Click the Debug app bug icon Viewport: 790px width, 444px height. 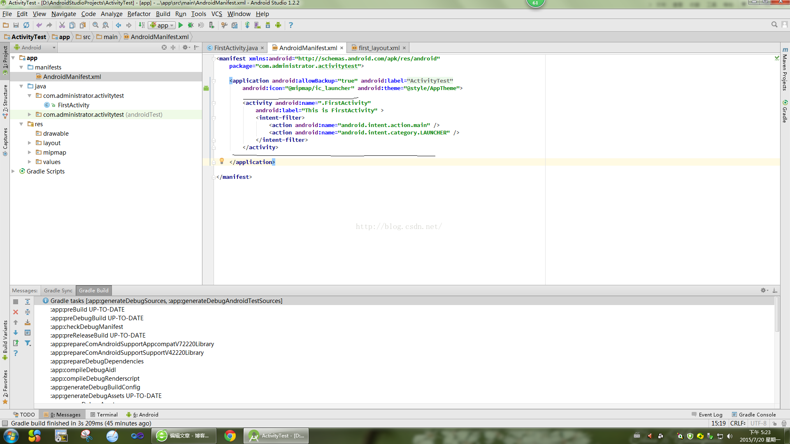[191, 25]
